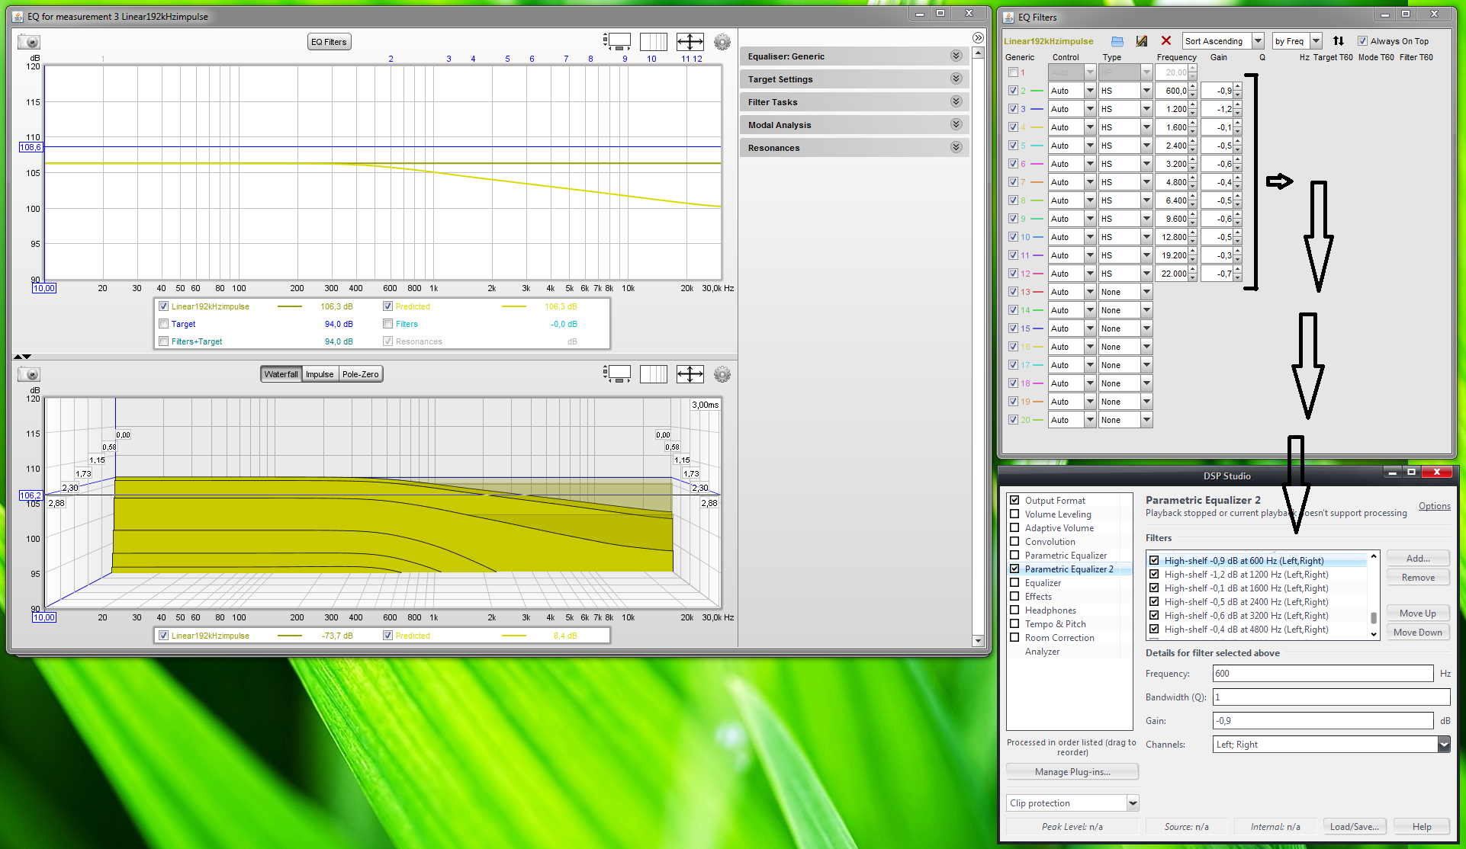Enable Filters+Target trace checkbox

[163, 341]
